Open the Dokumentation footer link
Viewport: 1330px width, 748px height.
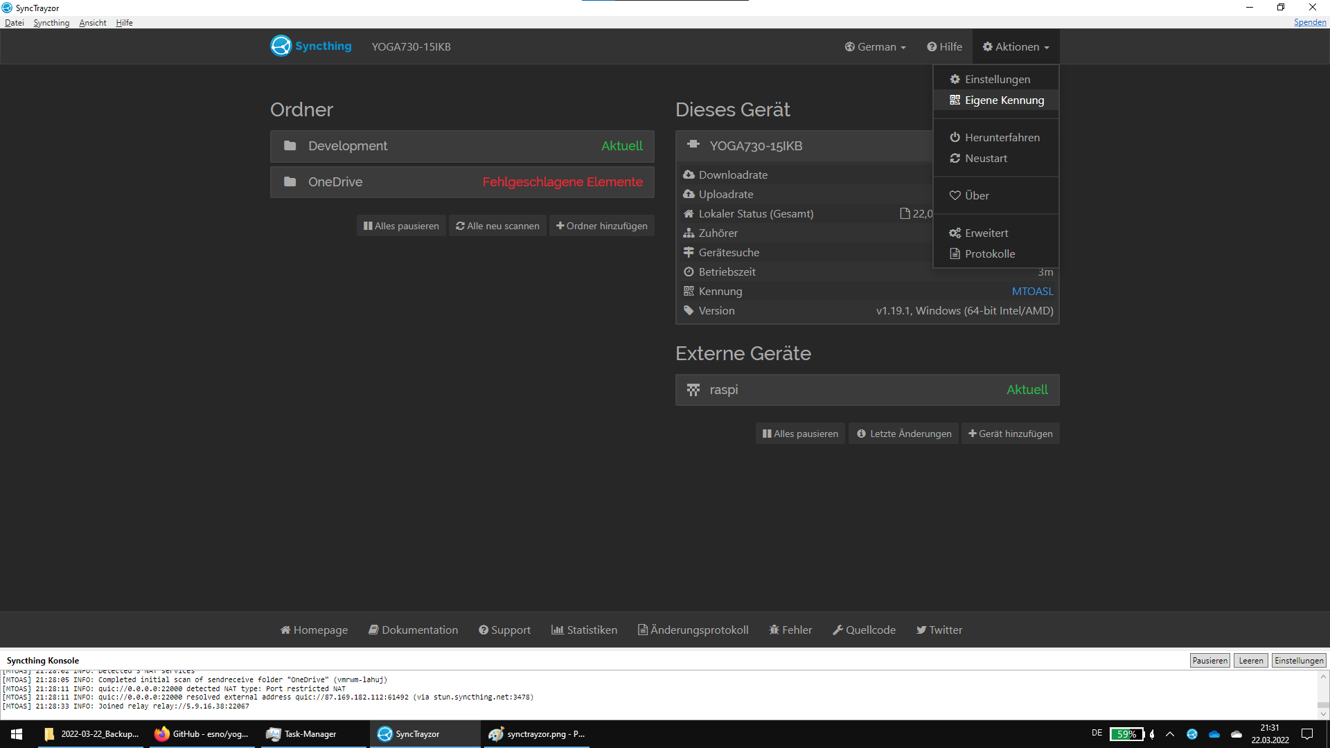pyautogui.click(x=413, y=630)
